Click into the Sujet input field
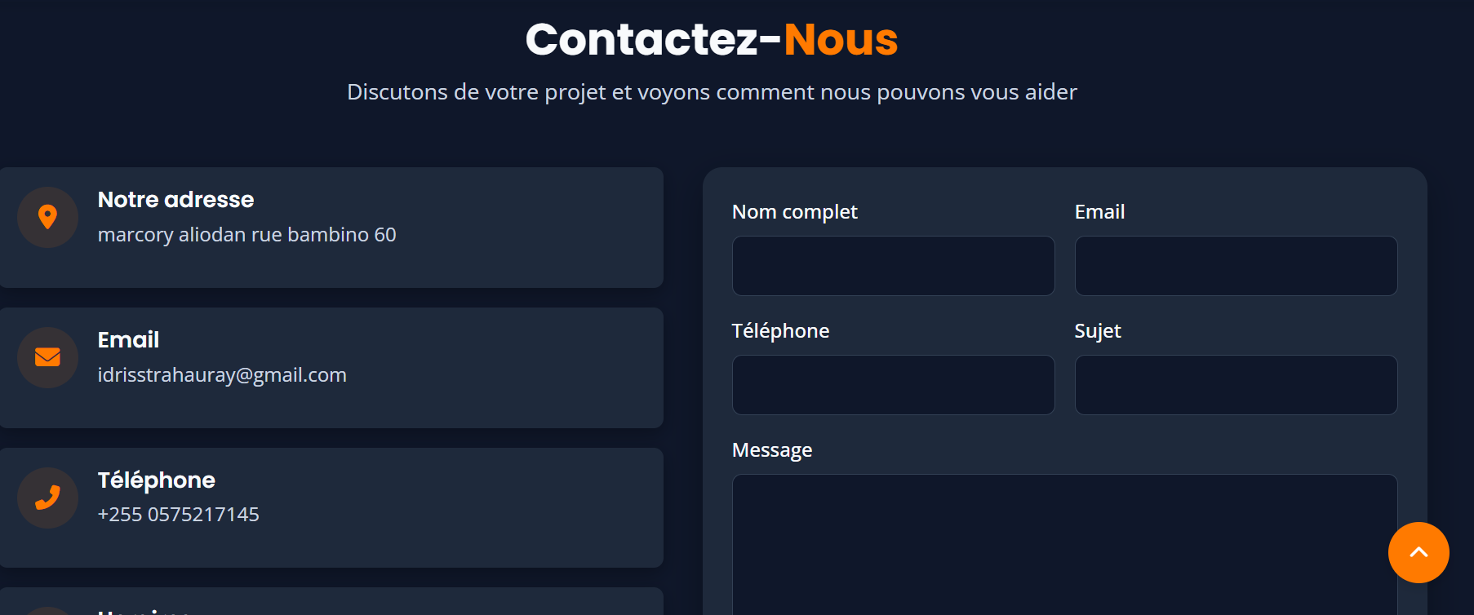Viewport: 1474px width, 615px height. [x=1236, y=385]
